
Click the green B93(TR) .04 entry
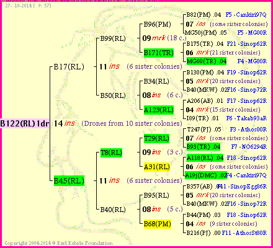[204, 147]
